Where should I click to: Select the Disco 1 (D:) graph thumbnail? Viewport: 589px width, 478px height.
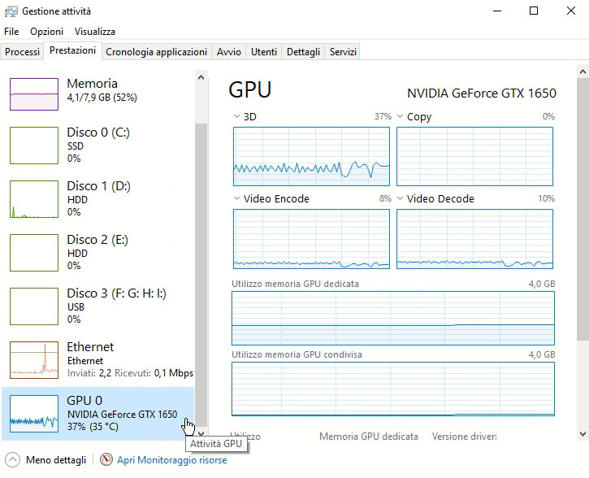34,199
